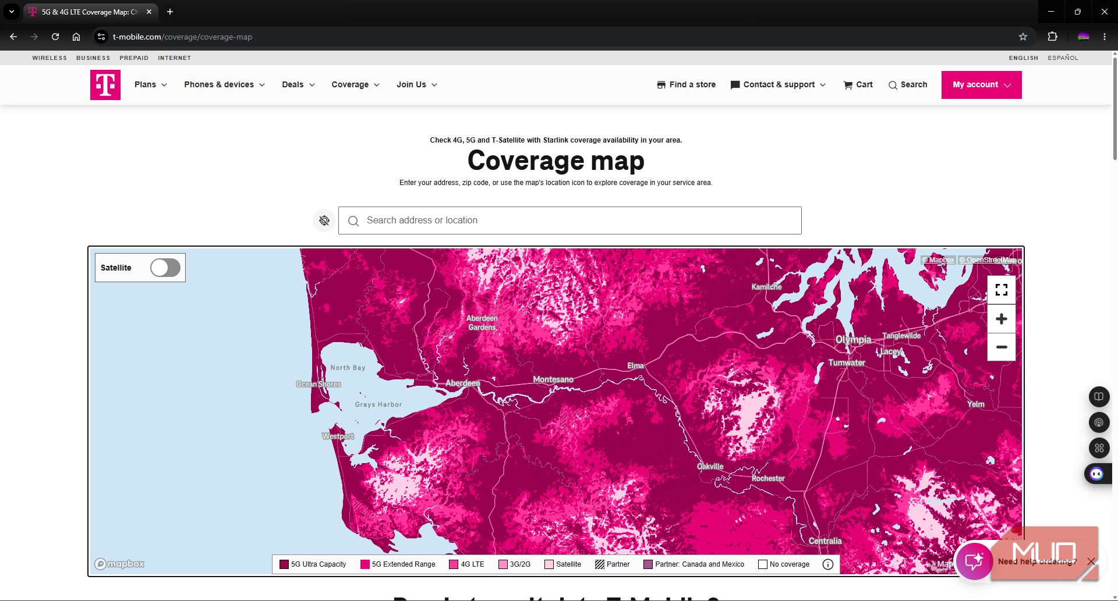Open the My account menu
This screenshot has width=1118, height=601.
tap(982, 85)
